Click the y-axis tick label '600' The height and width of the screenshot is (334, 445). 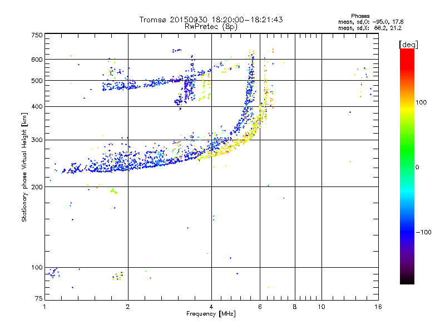pos(37,60)
